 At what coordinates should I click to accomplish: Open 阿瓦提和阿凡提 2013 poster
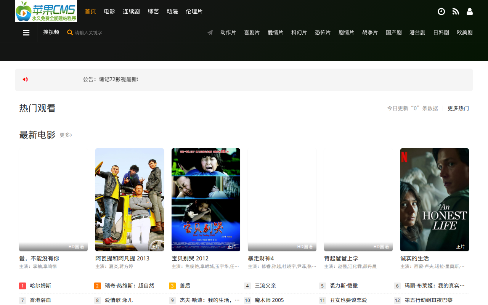point(130,200)
